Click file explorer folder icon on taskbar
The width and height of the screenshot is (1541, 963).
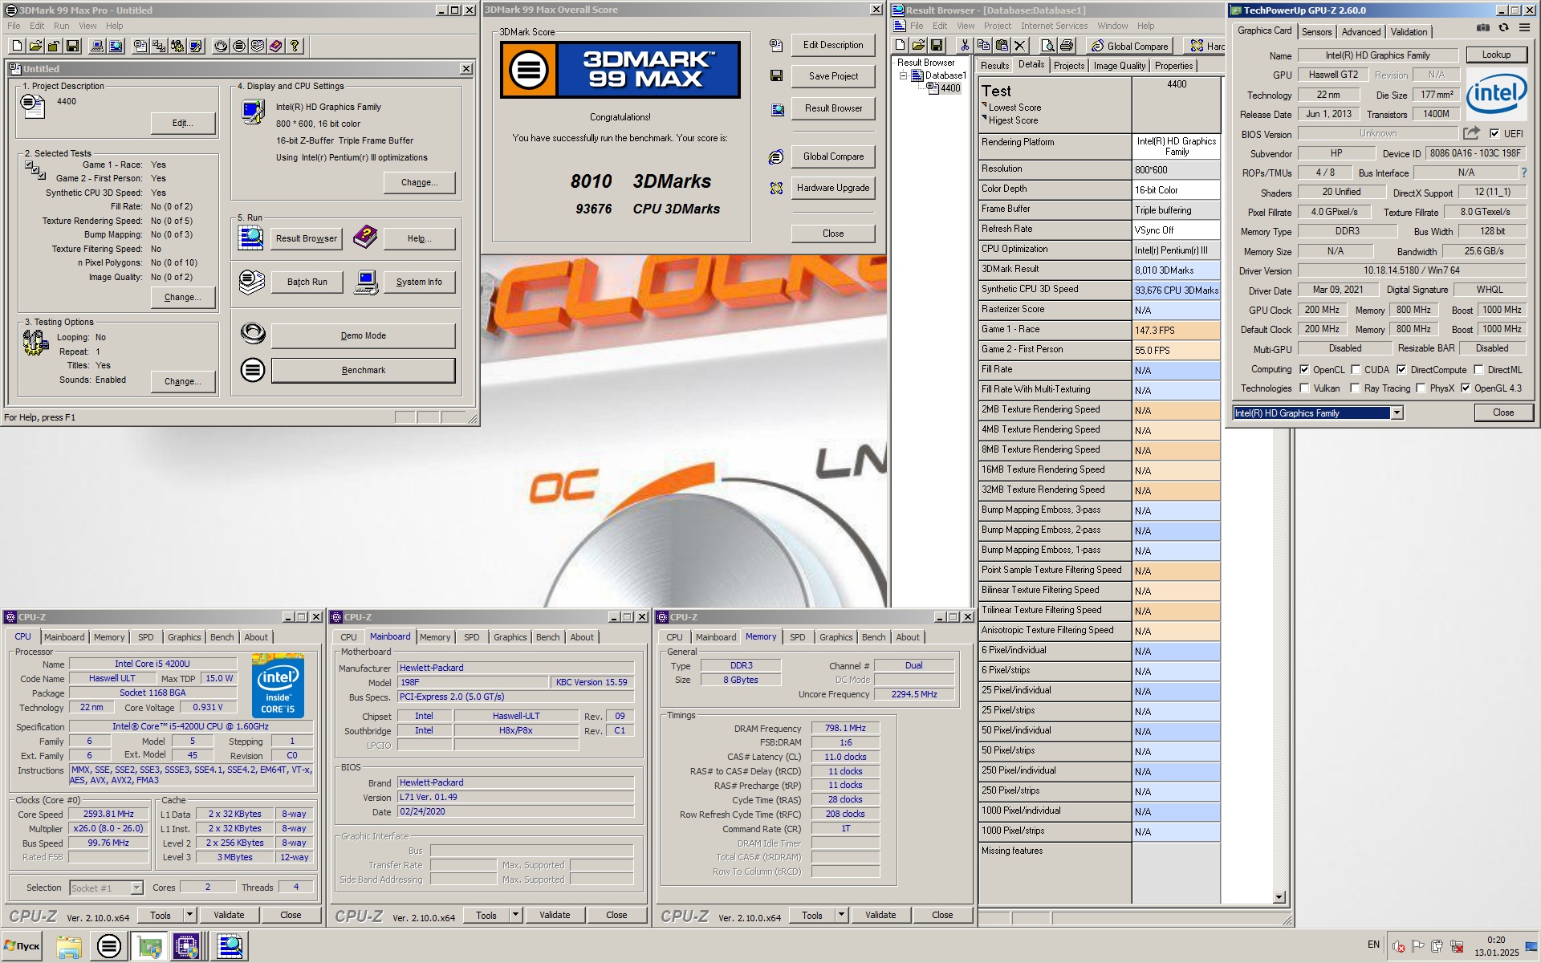[70, 947]
